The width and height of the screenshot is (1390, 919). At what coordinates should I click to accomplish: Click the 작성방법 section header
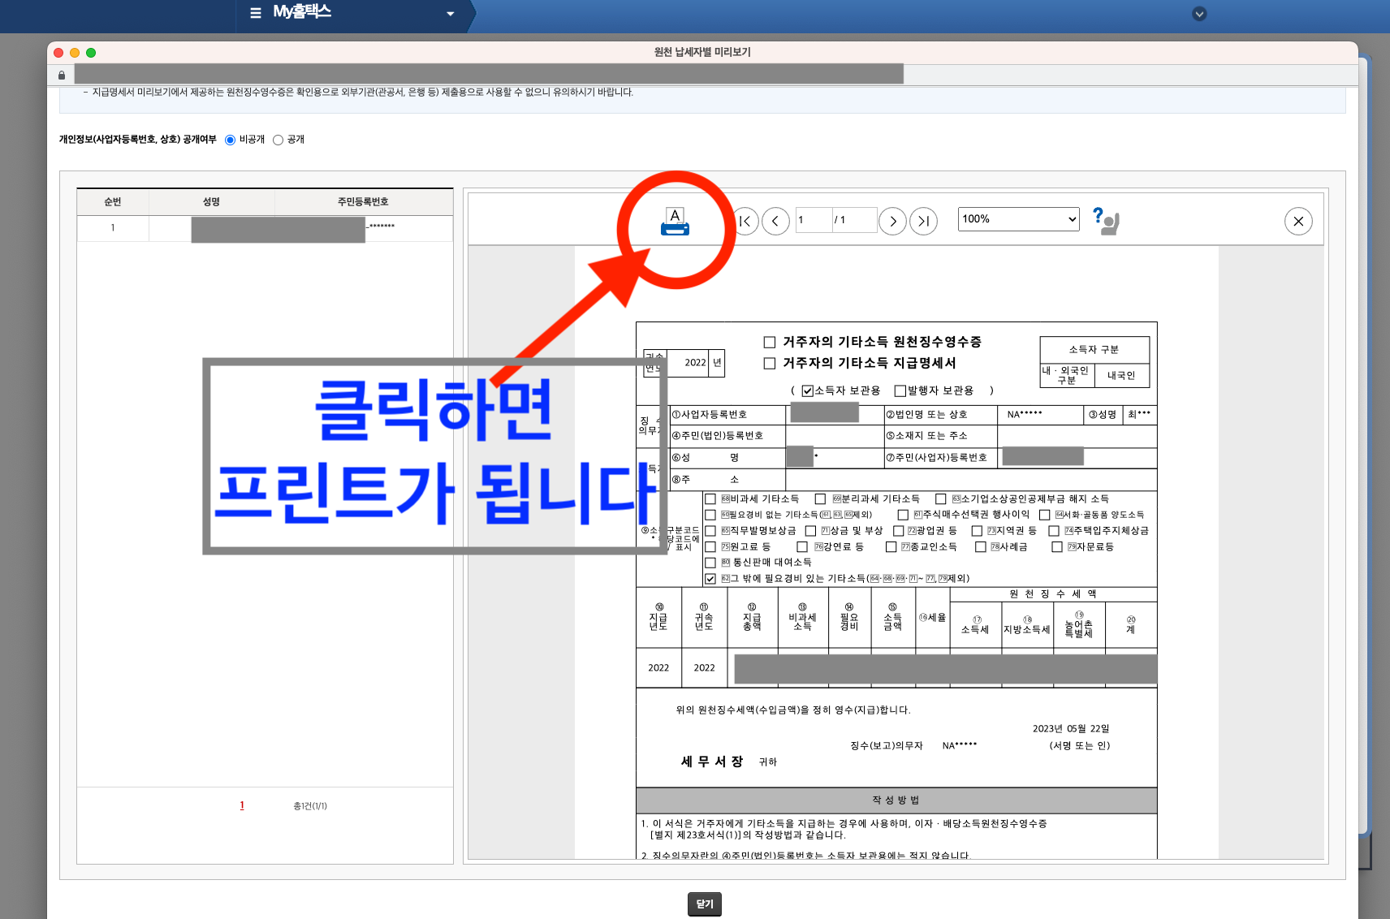896,800
